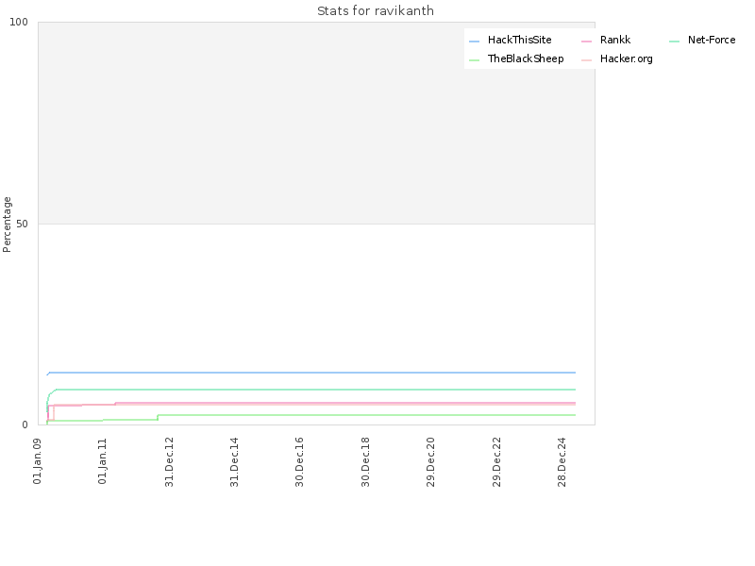This screenshot has width=755, height=566.
Task: Click the 29.Dec.20 x-axis date label
Action: (430, 462)
